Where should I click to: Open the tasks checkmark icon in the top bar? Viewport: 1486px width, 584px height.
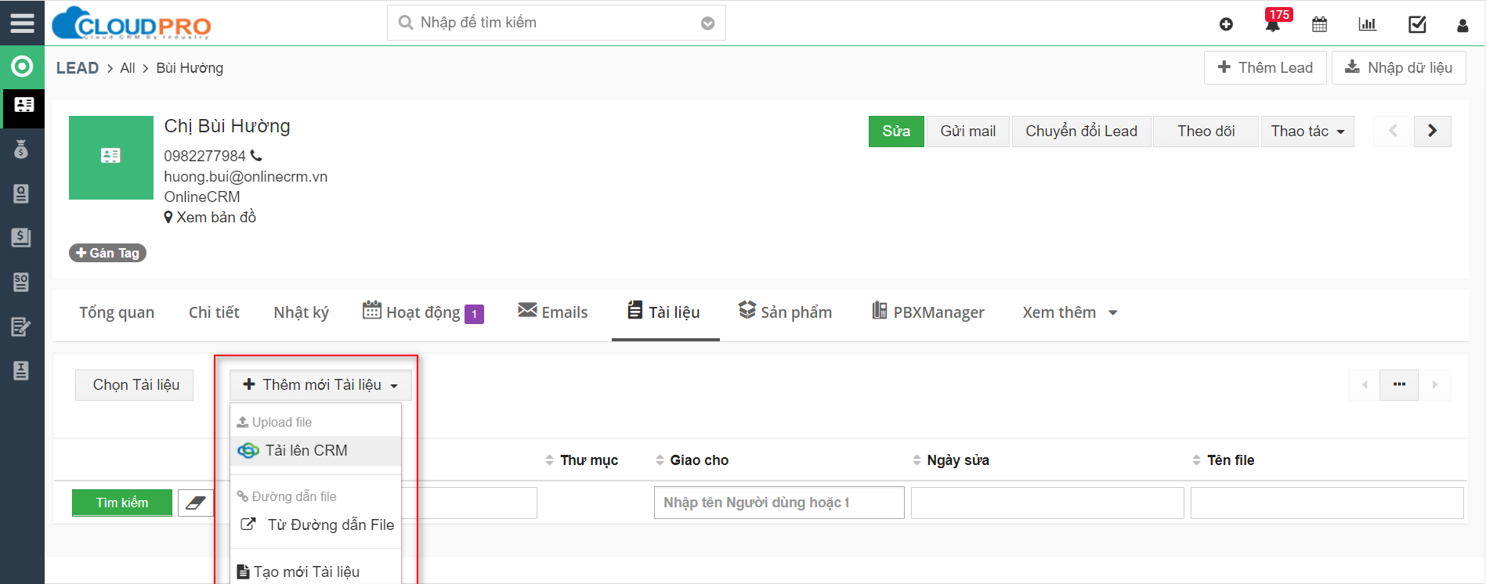pos(1417,24)
